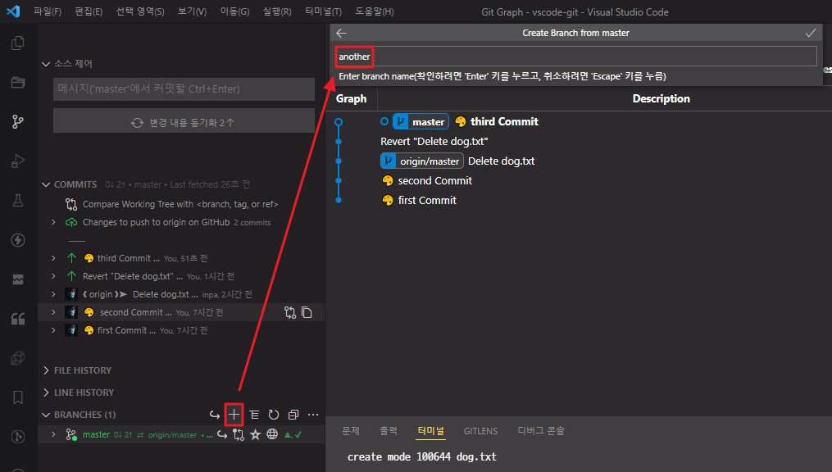The width and height of the screenshot is (832, 472).
Task: Toggle list view layout in Branches toolbar
Action: pyautogui.click(x=254, y=414)
